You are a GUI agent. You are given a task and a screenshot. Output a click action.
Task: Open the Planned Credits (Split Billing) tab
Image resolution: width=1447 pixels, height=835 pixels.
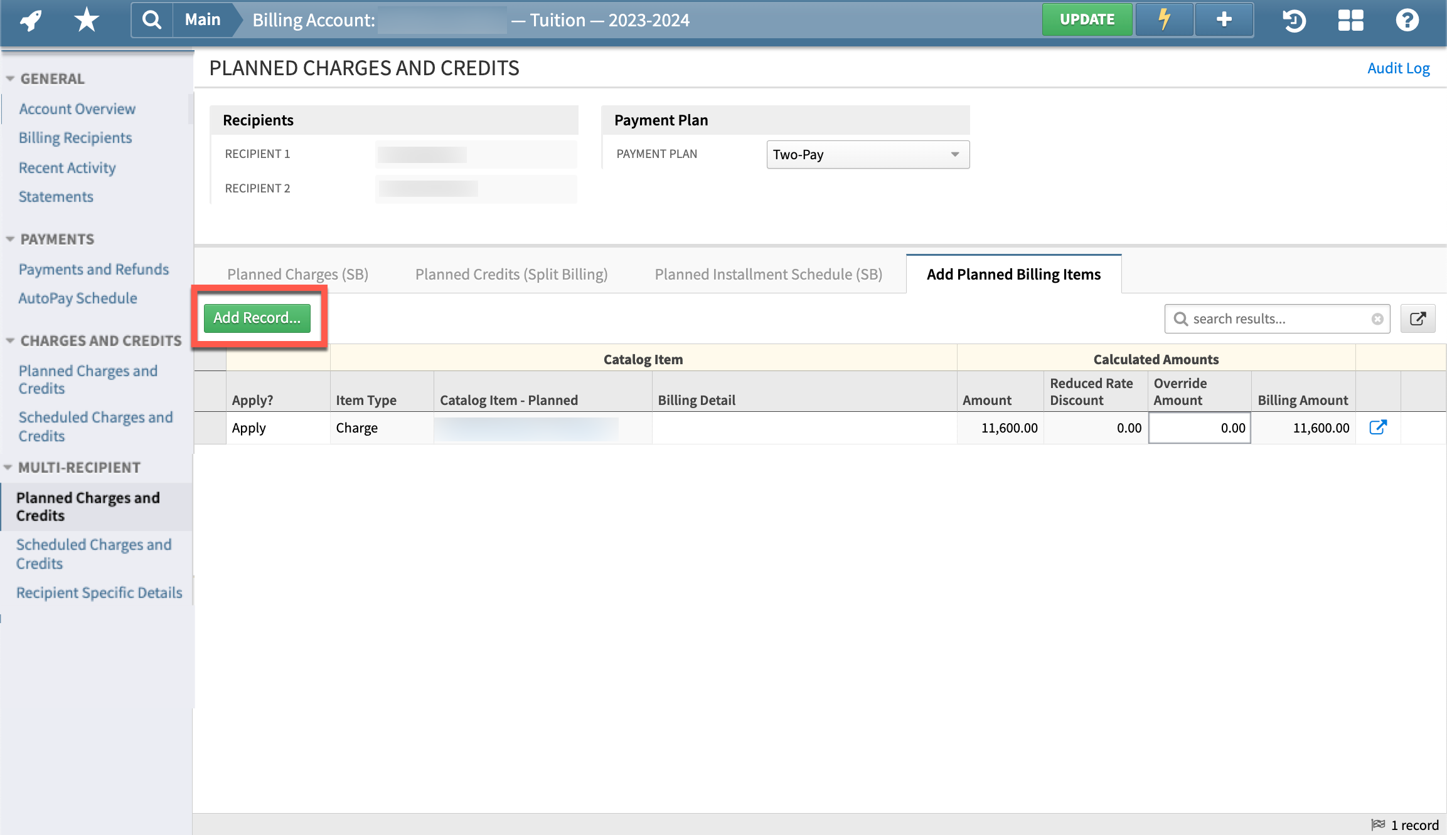[x=511, y=274]
